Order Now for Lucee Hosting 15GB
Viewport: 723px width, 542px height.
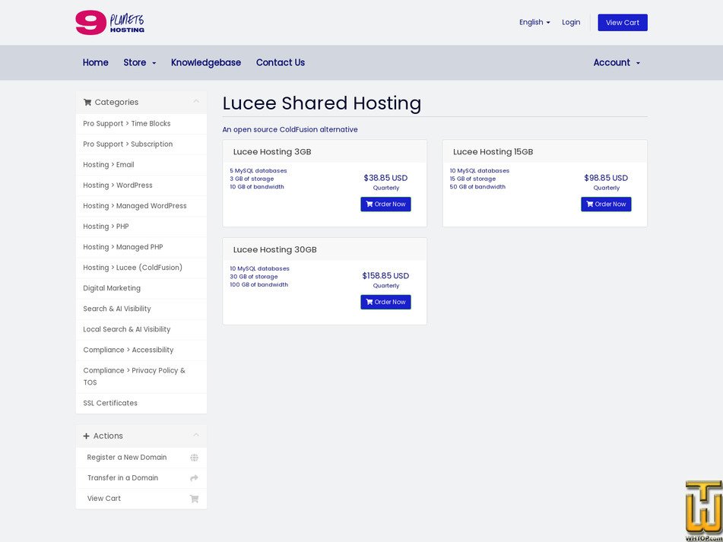coord(606,204)
